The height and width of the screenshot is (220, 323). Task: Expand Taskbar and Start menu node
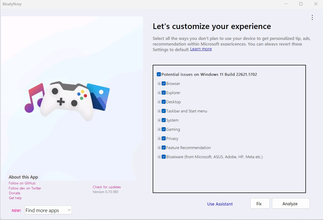point(159,111)
